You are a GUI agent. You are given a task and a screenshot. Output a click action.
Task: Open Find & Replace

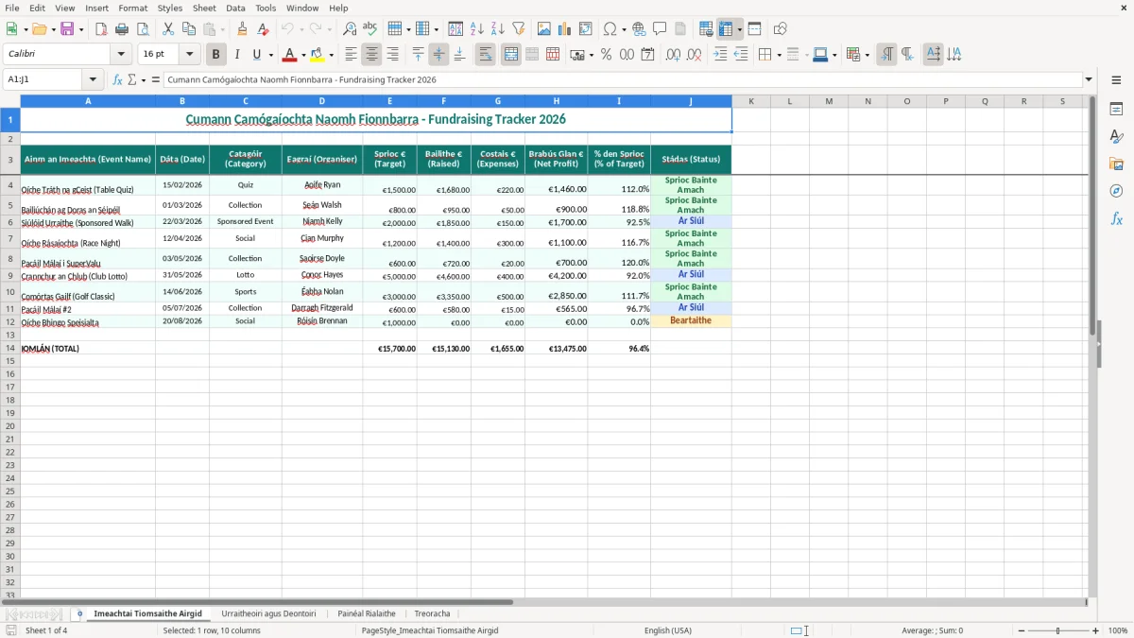(350, 29)
